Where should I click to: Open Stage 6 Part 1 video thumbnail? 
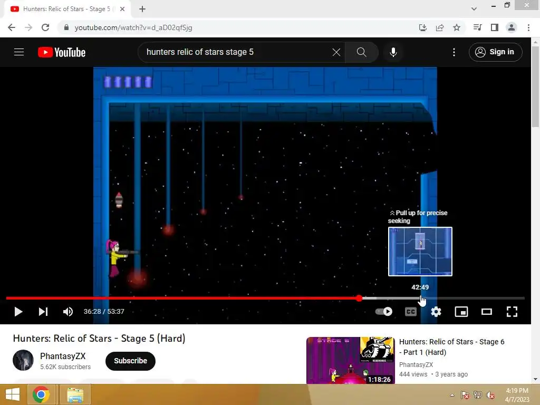350,360
